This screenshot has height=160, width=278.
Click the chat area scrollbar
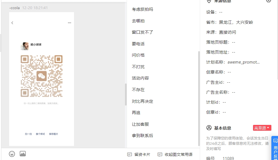pyautogui.click(x=126, y=94)
